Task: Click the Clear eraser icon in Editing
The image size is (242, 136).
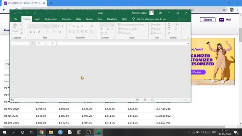Action: tap(169, 33)
